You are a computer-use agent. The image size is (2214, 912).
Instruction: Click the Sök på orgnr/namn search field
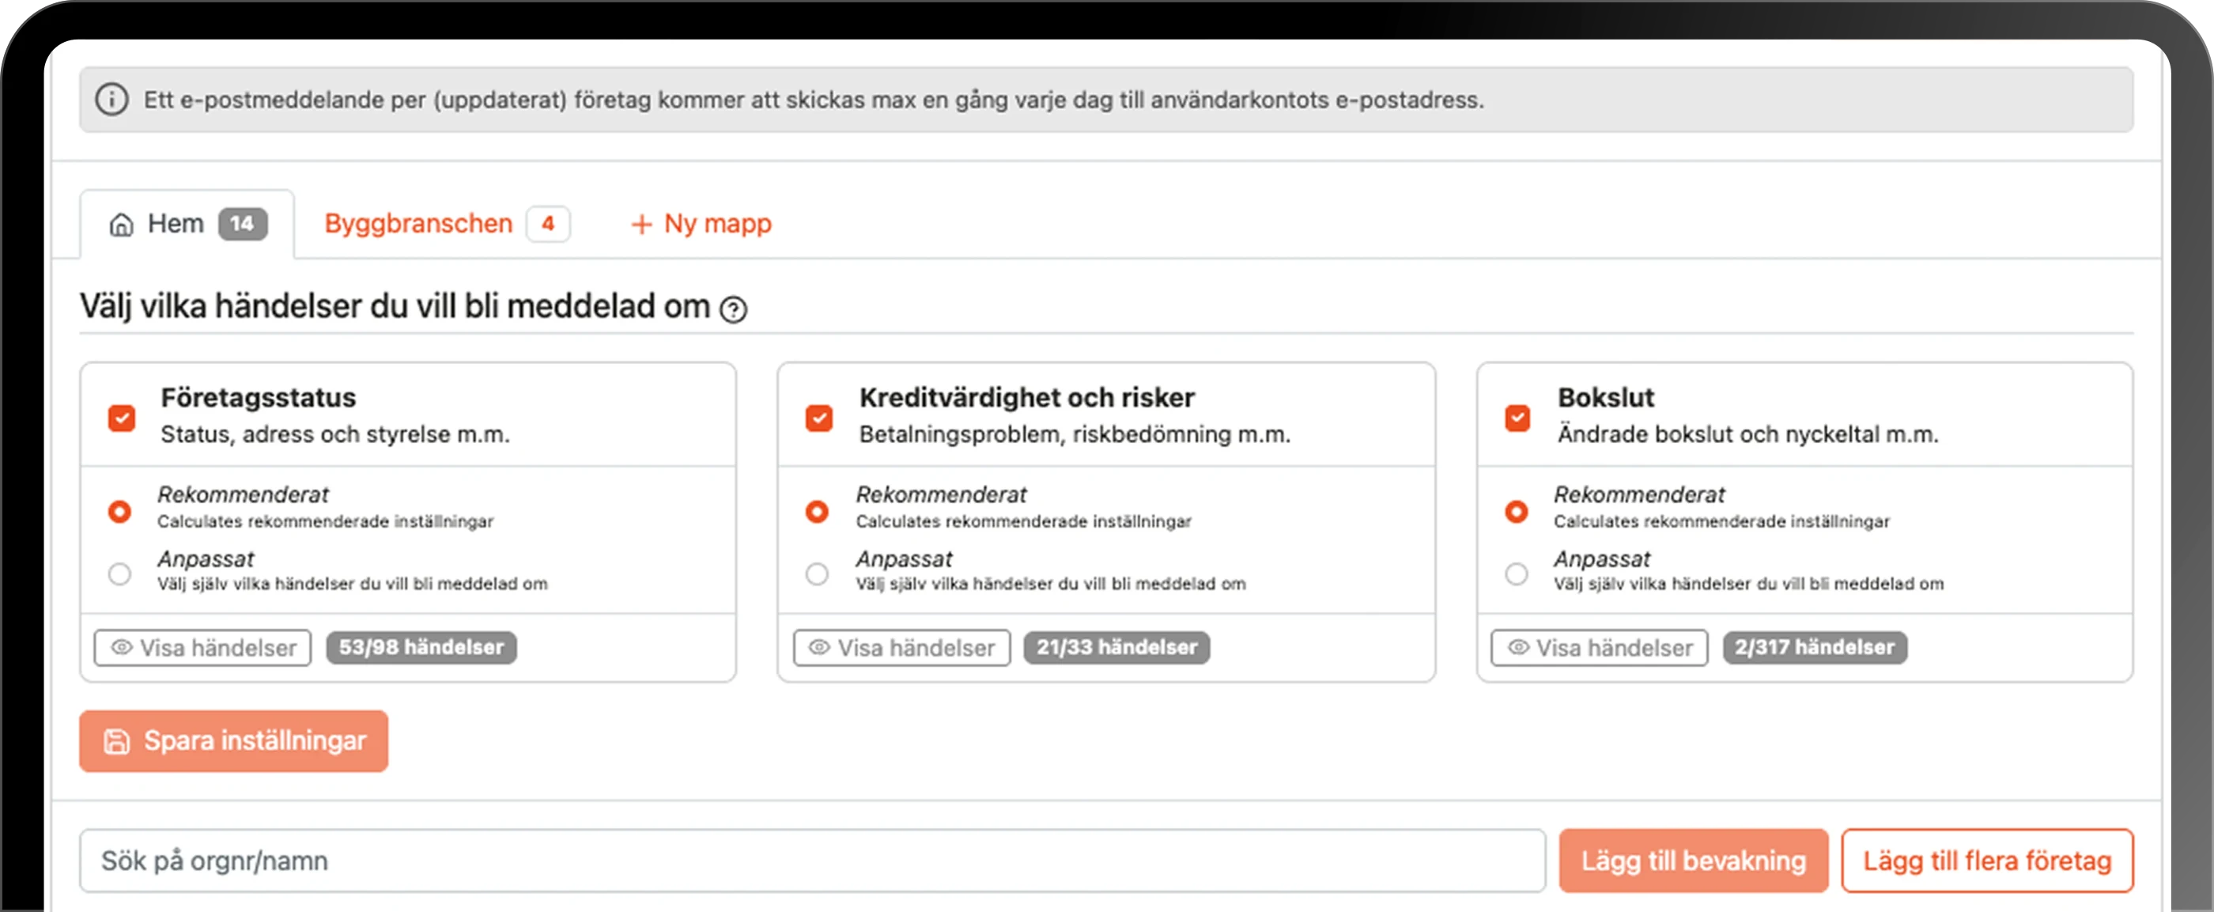[x=811, y=861]
